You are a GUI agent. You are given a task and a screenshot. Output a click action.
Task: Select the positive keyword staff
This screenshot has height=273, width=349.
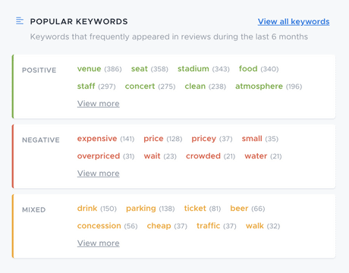(x=86, y=86)
